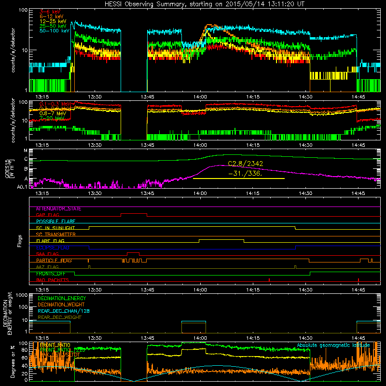Pick the cyan 50-100 keV legend label
This screenshot has width=386, height=386.
pos(54,31)
